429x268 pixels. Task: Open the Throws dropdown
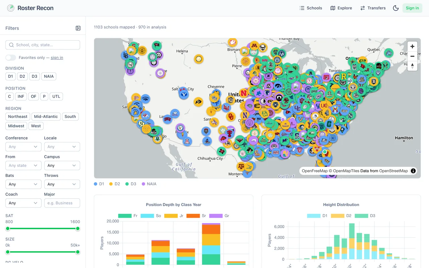point(62,184)
